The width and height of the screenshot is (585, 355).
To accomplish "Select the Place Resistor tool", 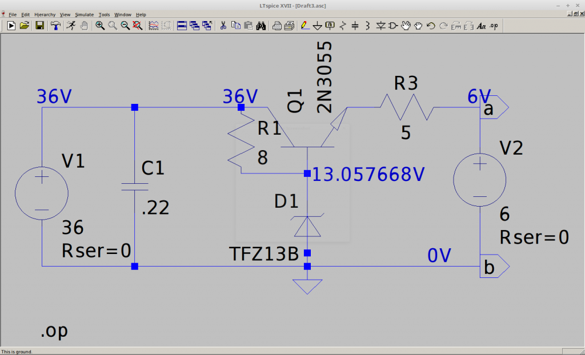I will [343, 25].
